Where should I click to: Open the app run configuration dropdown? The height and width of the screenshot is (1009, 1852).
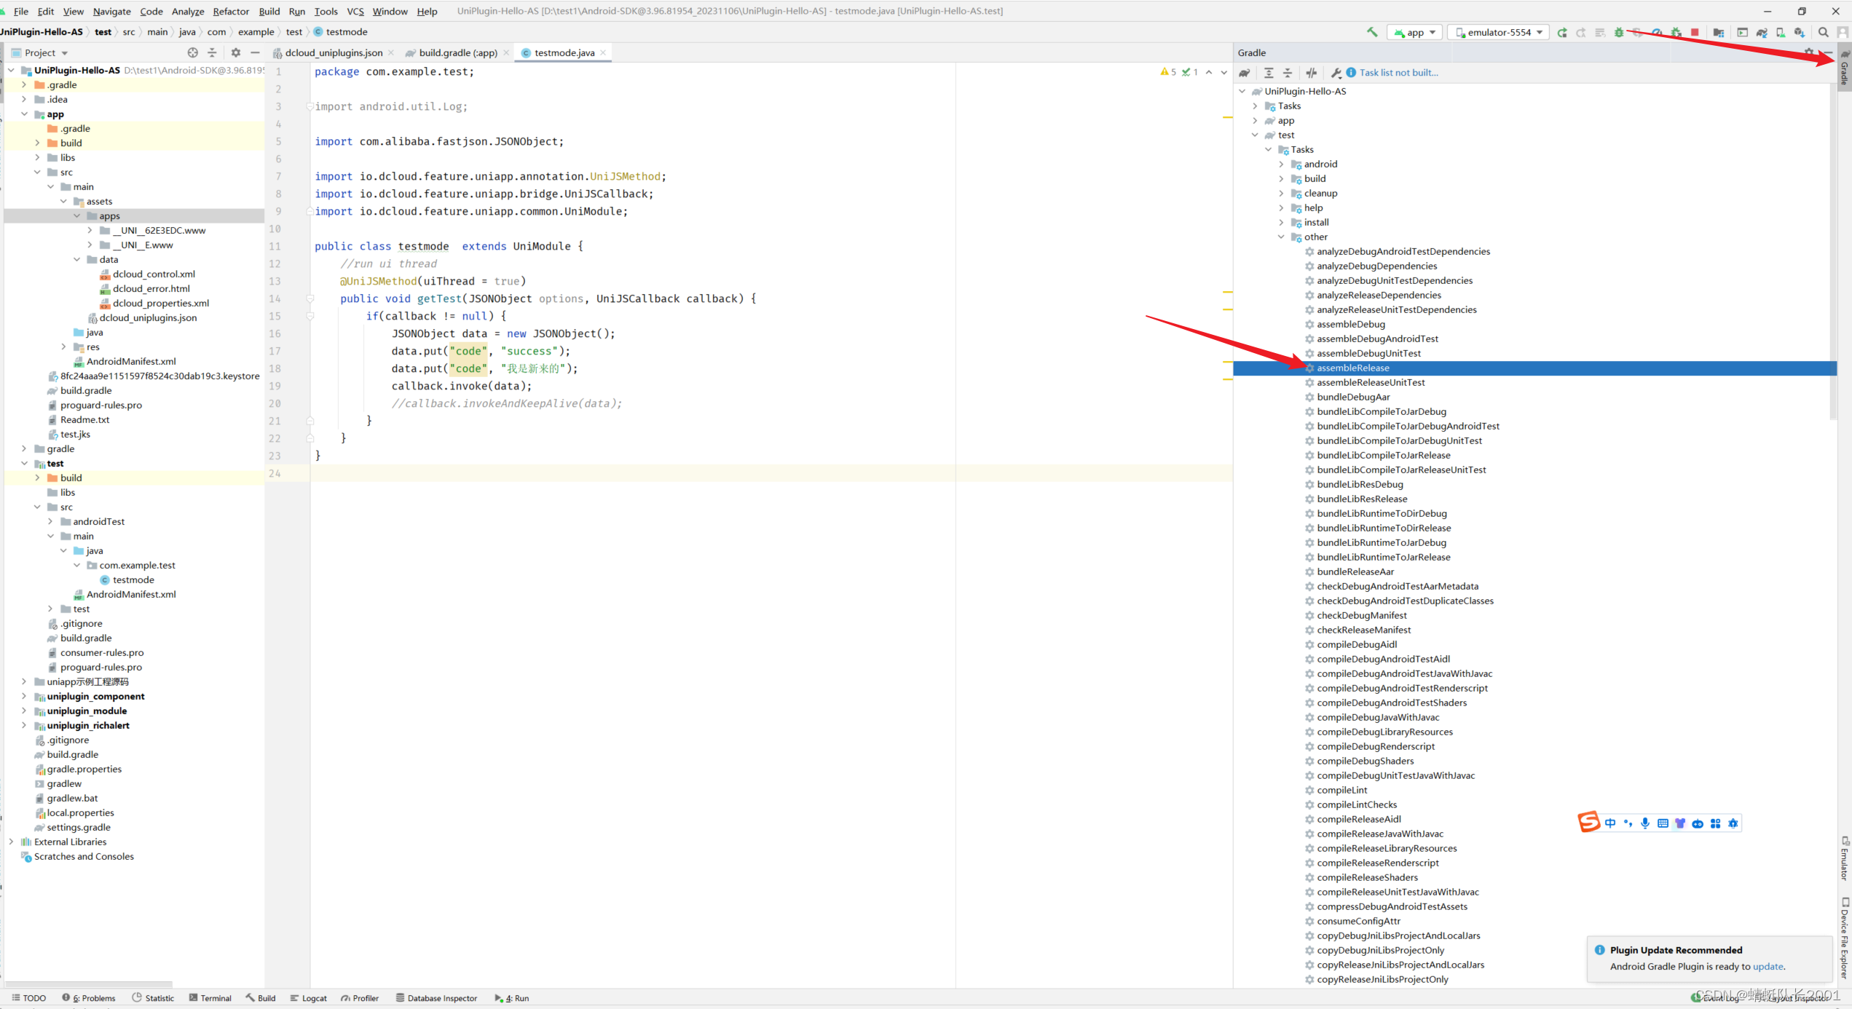pyautogui.click(x=1415, y=32)
